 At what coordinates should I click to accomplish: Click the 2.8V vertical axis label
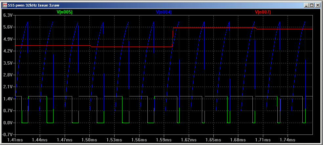[x=8, y=75]
